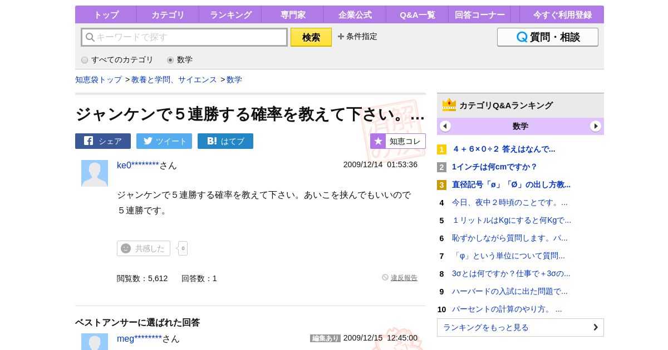
Task: Add to 知恵コレ with star icon
Action: click(398, 141)
